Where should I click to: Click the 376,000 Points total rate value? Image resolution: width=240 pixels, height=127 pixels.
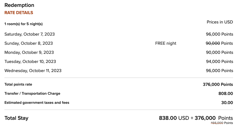[x=218, y=84]
